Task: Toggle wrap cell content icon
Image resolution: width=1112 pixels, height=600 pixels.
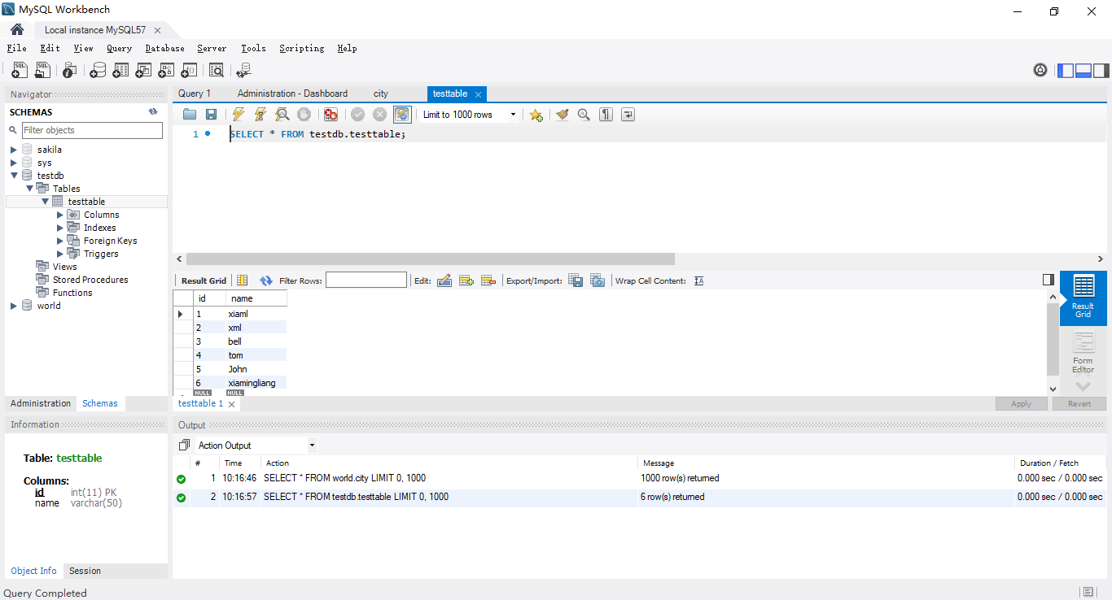Action: point(699,280)
